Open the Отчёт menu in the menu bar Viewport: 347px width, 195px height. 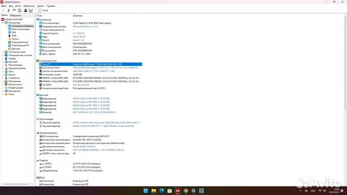[18, 6]
